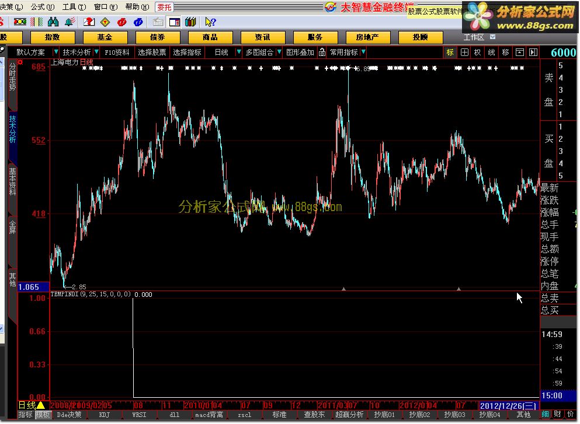This screenshot has height=424, width=580.
Task: Switch to the 价 price tab
Action: pos(571,415)
